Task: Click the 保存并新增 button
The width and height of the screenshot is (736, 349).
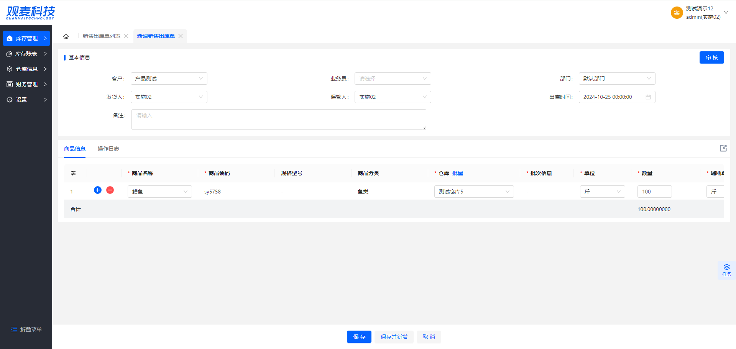Action: pyautogui.click(x=394, y=337)
